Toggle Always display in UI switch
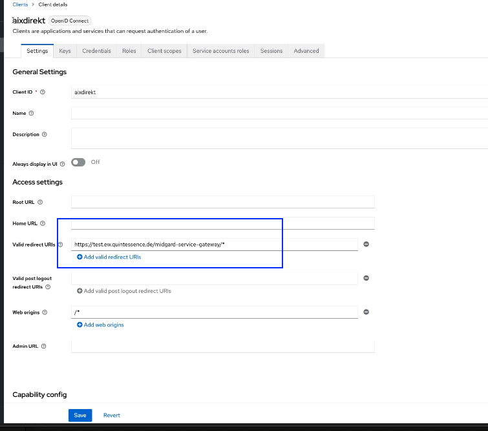488x431 pixels. (x=78, y=163)
